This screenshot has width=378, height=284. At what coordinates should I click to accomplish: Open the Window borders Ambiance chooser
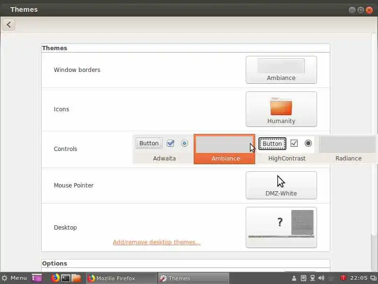[281, 70]
